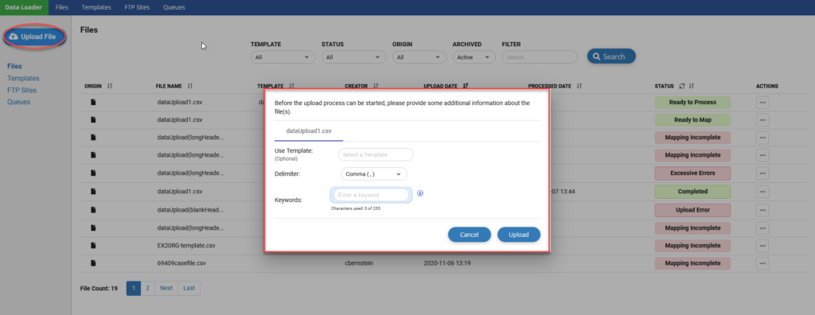Go to Templates in the sidebar
The image size is (815, 315).
(23, 79)
